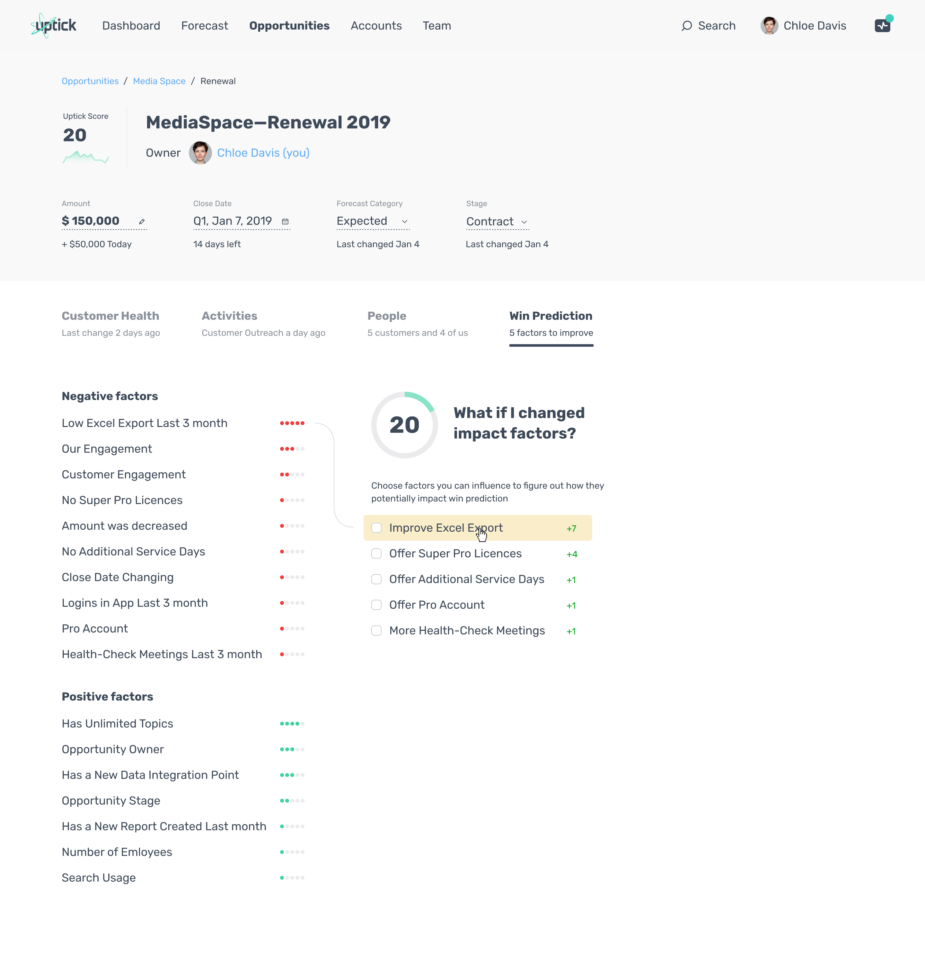
Task: Tick the More Health-Check Meetings checkbox
Action: click(376, 630)
